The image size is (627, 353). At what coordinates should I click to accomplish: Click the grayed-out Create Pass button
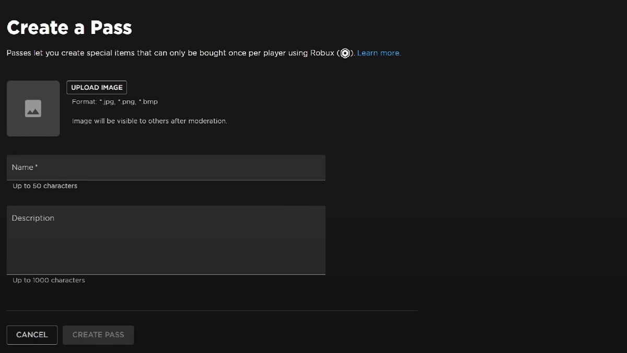pos(98,335)
